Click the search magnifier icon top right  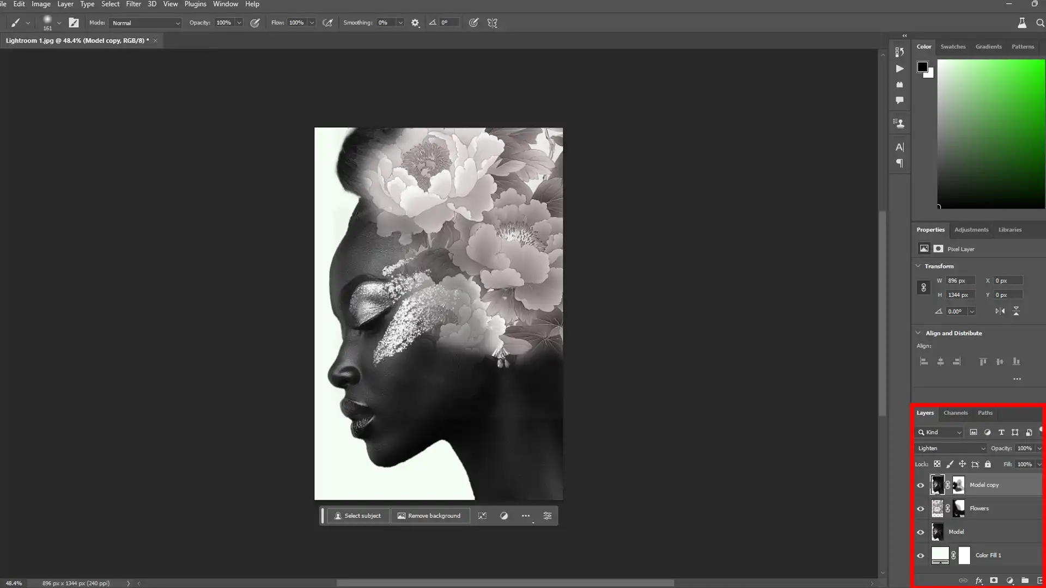pyautogui.click(x=1040, y=23)
